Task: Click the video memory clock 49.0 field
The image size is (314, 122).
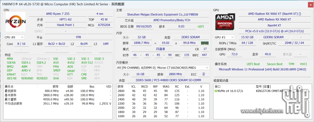Action: coord(268,54)
